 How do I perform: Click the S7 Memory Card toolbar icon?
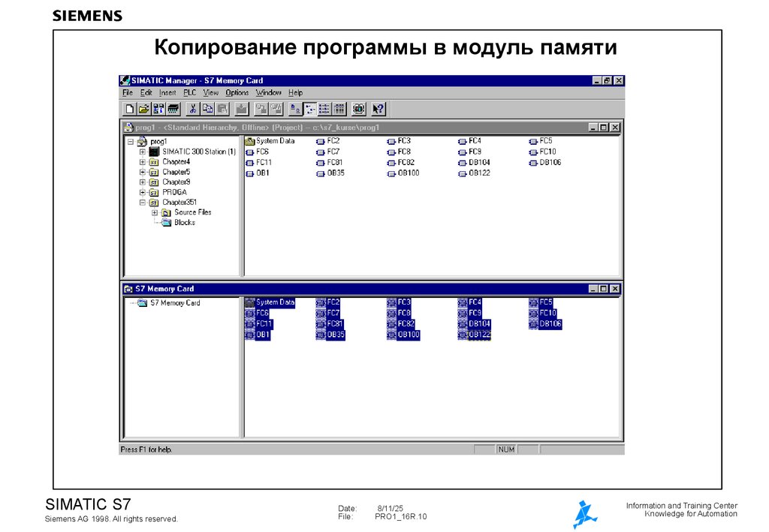[173, 109]
